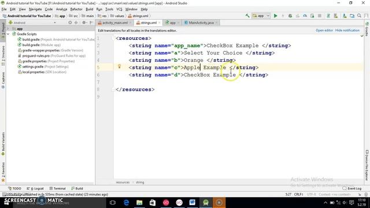The height and width of the screenshot is (208, 370).
Task: Open CRLF line separator selector
Action: (x=298, y=194)
